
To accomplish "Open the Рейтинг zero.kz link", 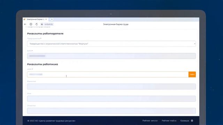I will 150,121.
